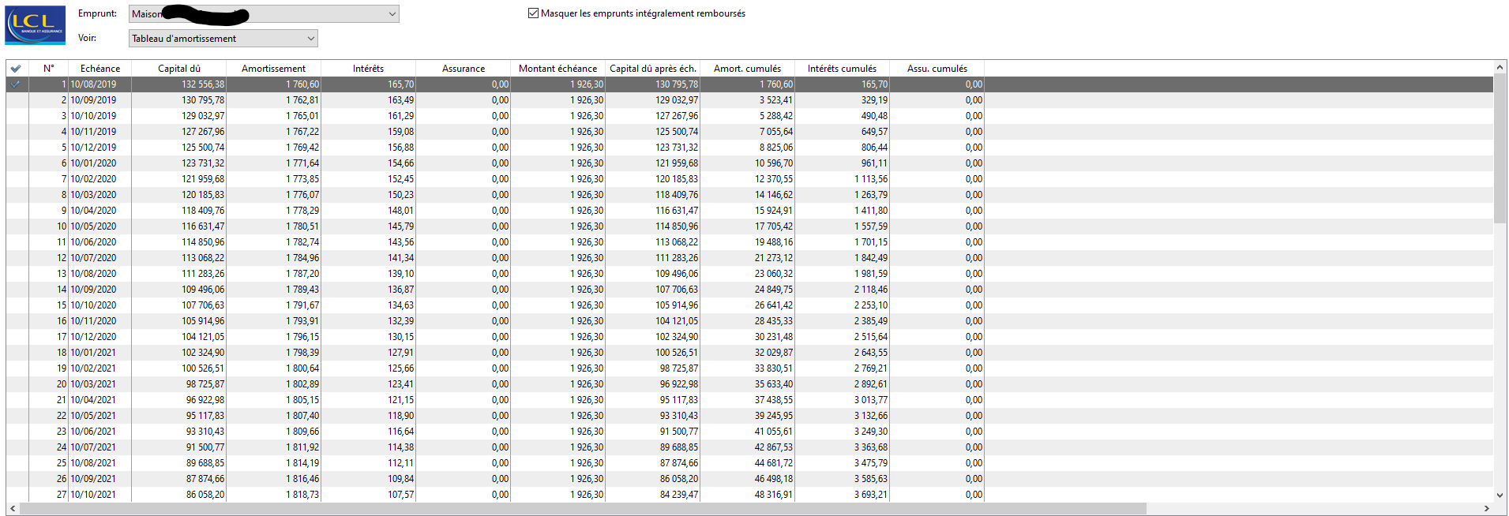The image size is (1509, 516).
Task: Select the row dated 10/11/2019
Action: (749, 132)
